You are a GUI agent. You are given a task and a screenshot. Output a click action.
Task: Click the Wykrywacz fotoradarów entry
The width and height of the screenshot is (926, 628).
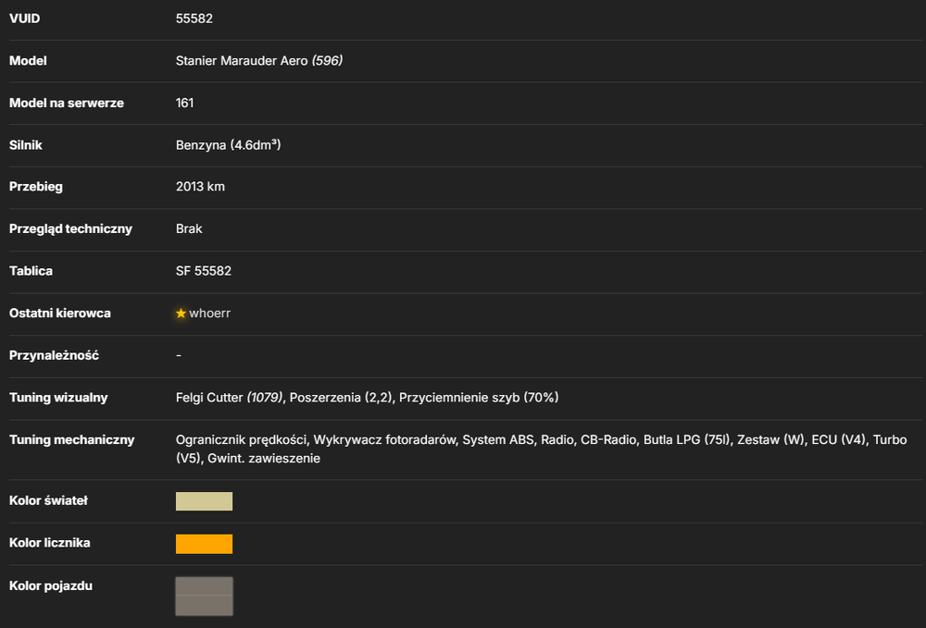pyautogui.click(x=385, y=440)
